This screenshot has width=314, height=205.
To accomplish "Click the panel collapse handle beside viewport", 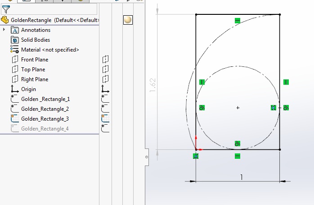I will 147,157.
